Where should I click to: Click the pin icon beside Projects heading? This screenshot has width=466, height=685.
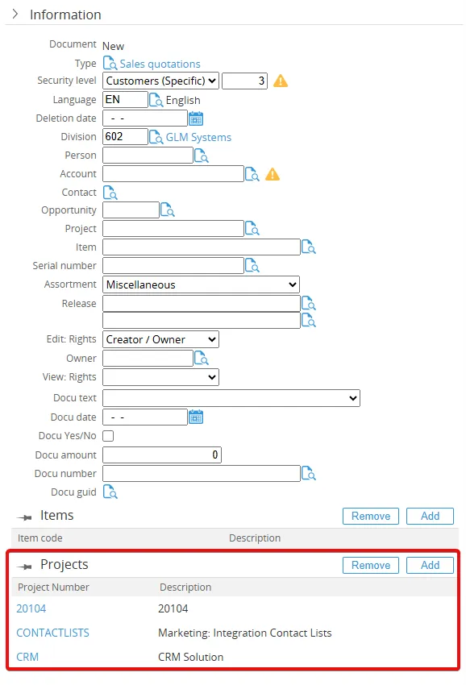click(24, 567)
